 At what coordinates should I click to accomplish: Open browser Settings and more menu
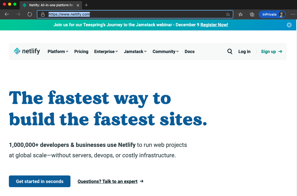(293, 14)
